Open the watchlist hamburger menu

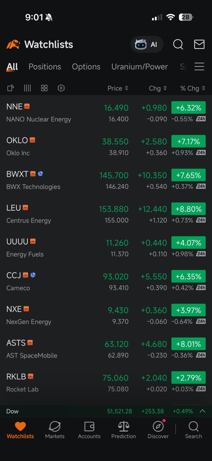coord(199,66)
